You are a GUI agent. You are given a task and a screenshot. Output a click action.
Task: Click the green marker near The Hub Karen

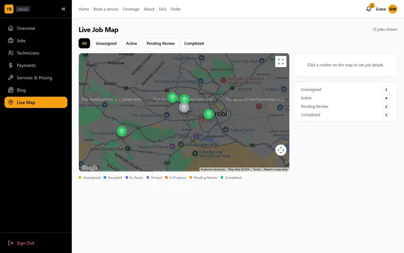pos(122,131)
